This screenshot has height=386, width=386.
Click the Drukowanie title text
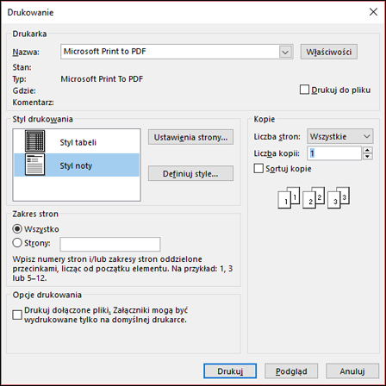click(x=30, y=12)
